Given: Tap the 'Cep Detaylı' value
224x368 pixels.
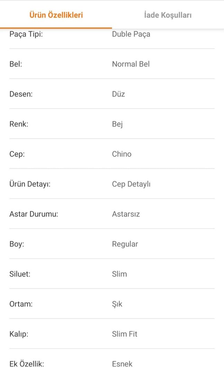Looking at the screenshot, I should pos(131,184).
